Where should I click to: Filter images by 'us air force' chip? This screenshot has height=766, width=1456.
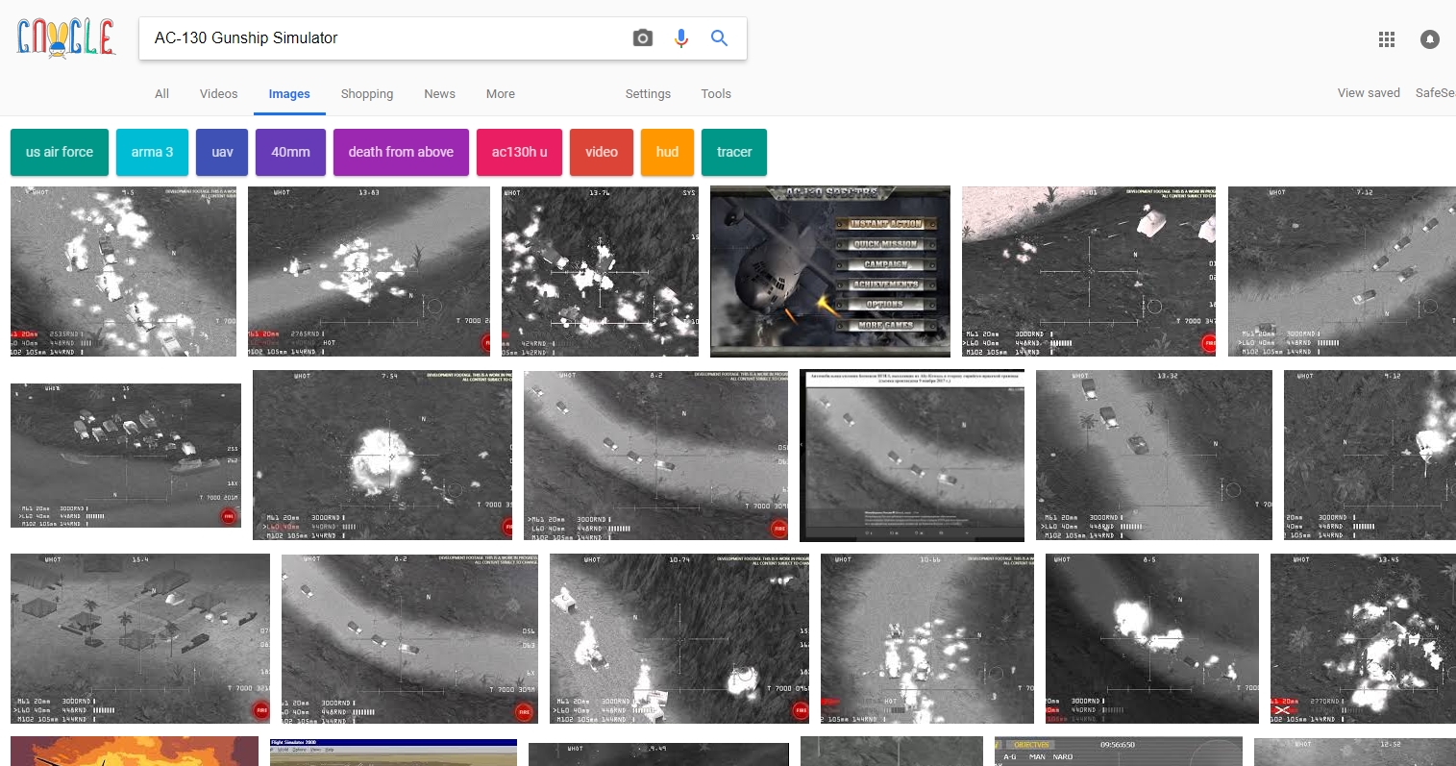(x=60, y=152)
